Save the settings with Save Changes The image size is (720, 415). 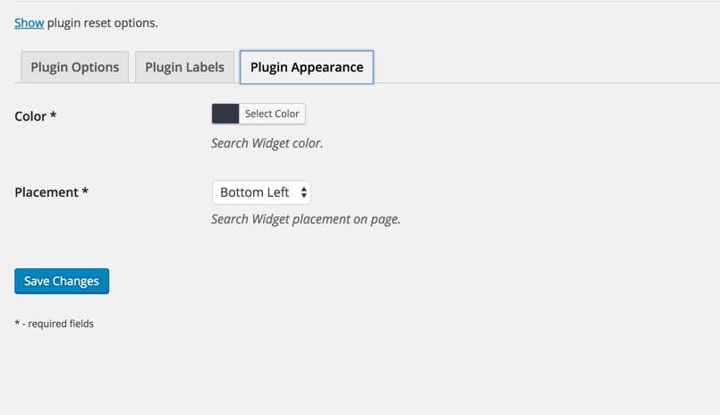coord(62,281)
